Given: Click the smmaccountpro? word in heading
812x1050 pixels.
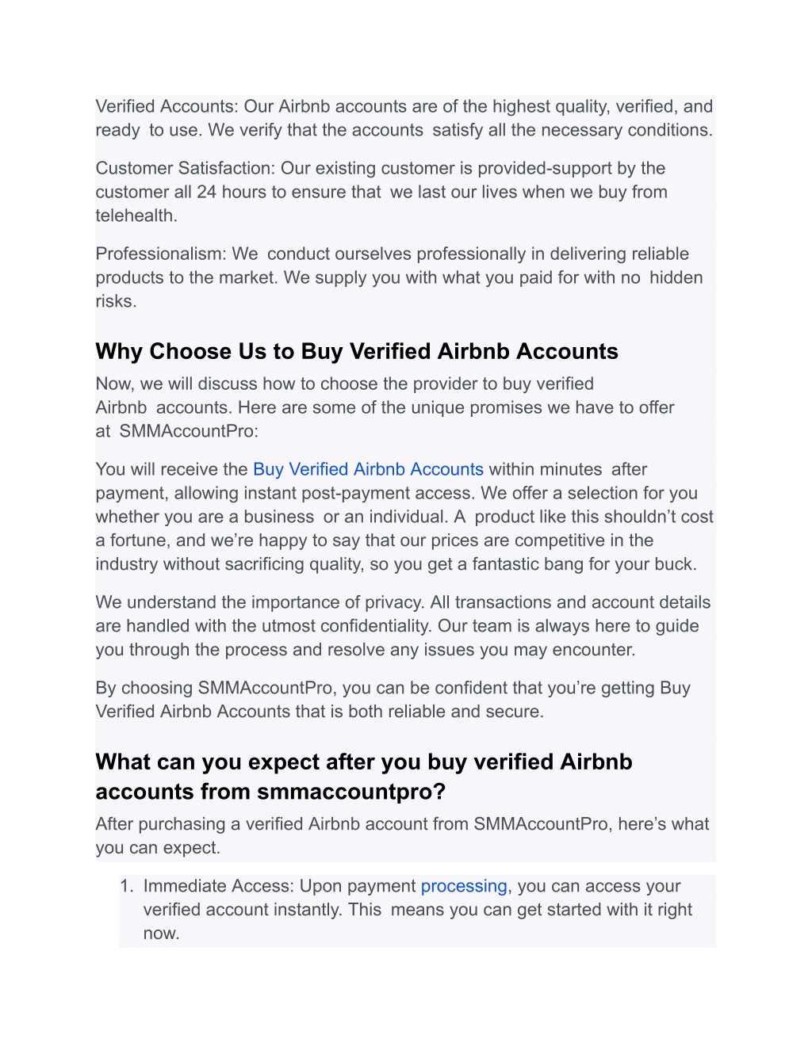Looking at the screenshot, I should [352, 792].
